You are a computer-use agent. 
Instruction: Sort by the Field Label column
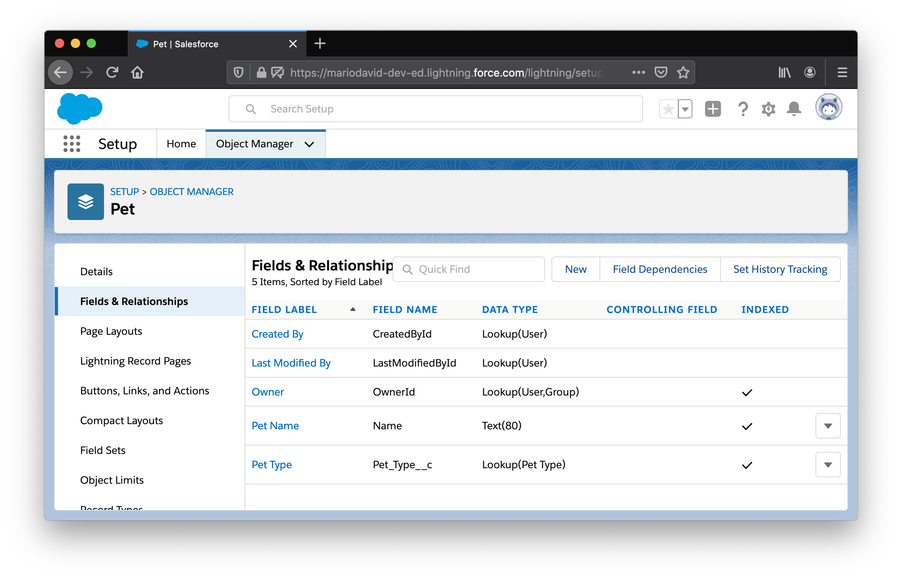pyautogui.click(x=284, y=309)
